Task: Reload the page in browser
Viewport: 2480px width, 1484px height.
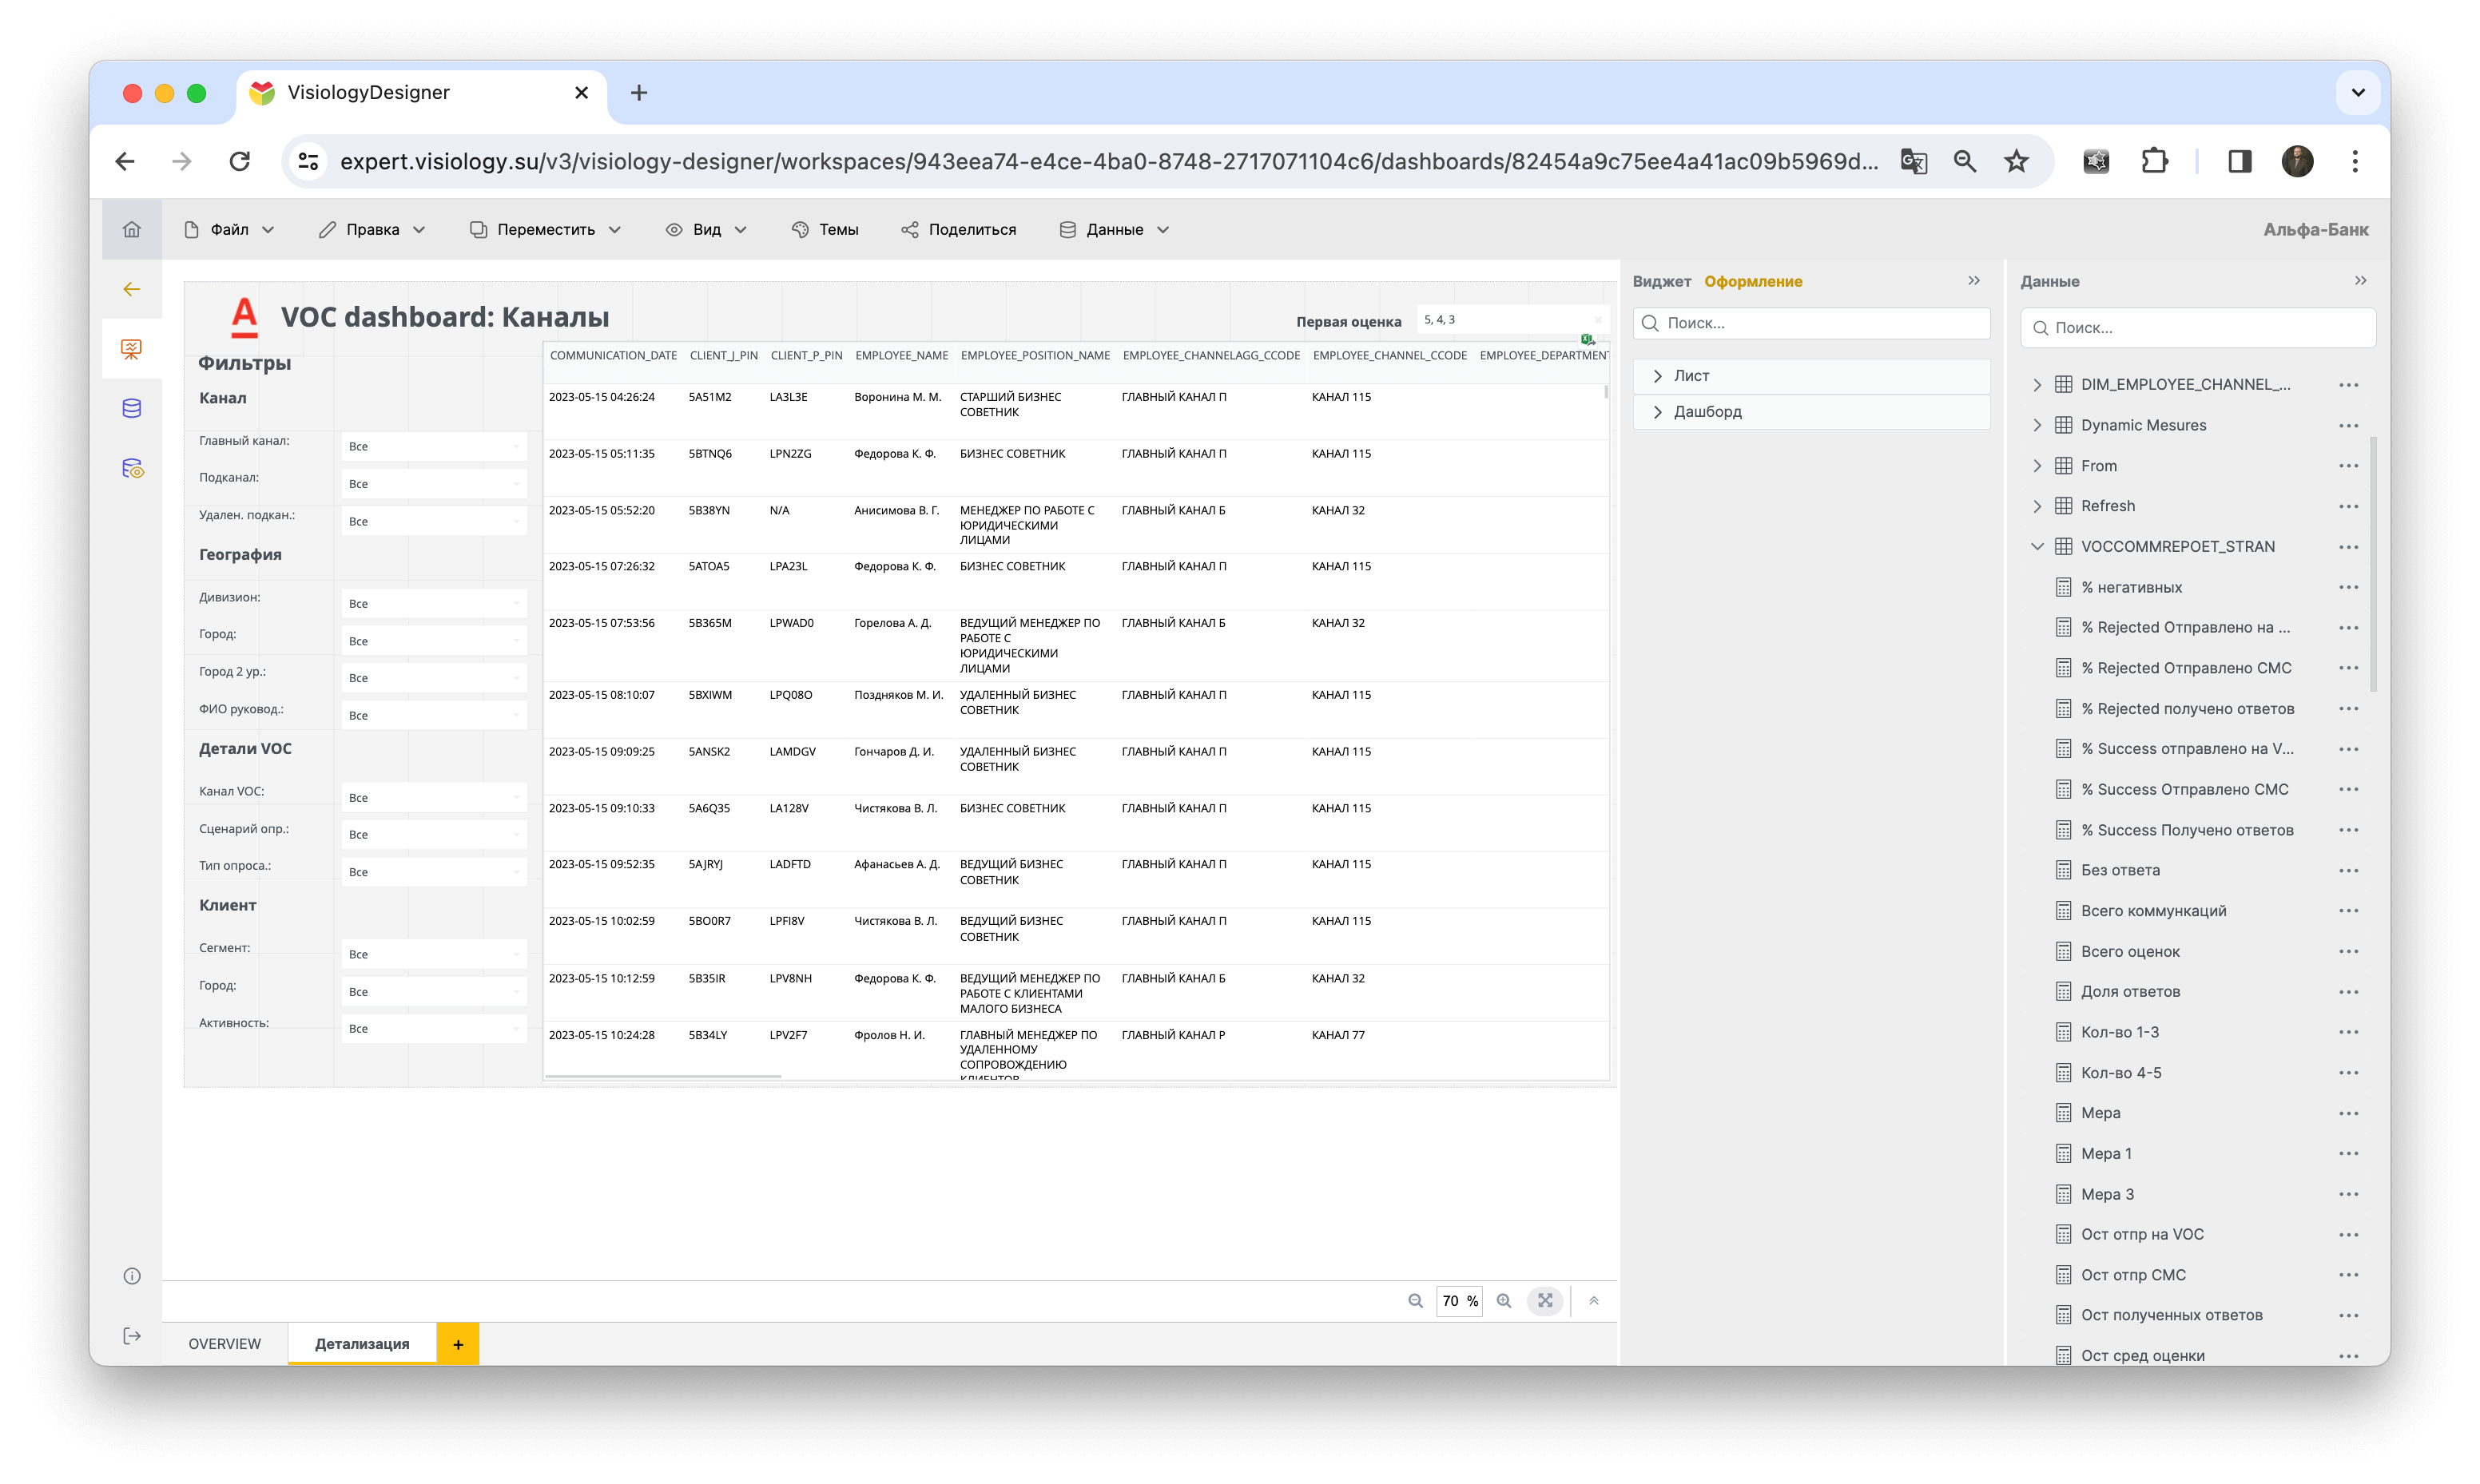Action: tap(239, 161)
